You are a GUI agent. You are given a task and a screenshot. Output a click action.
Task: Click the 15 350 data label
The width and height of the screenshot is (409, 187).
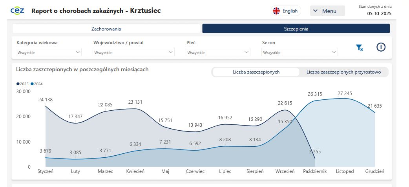tap(285, 121)
